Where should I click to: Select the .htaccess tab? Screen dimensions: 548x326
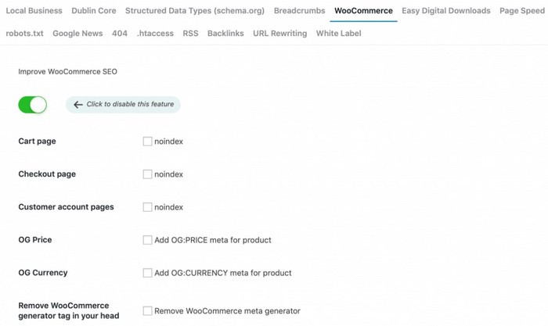tap(155, 34)
